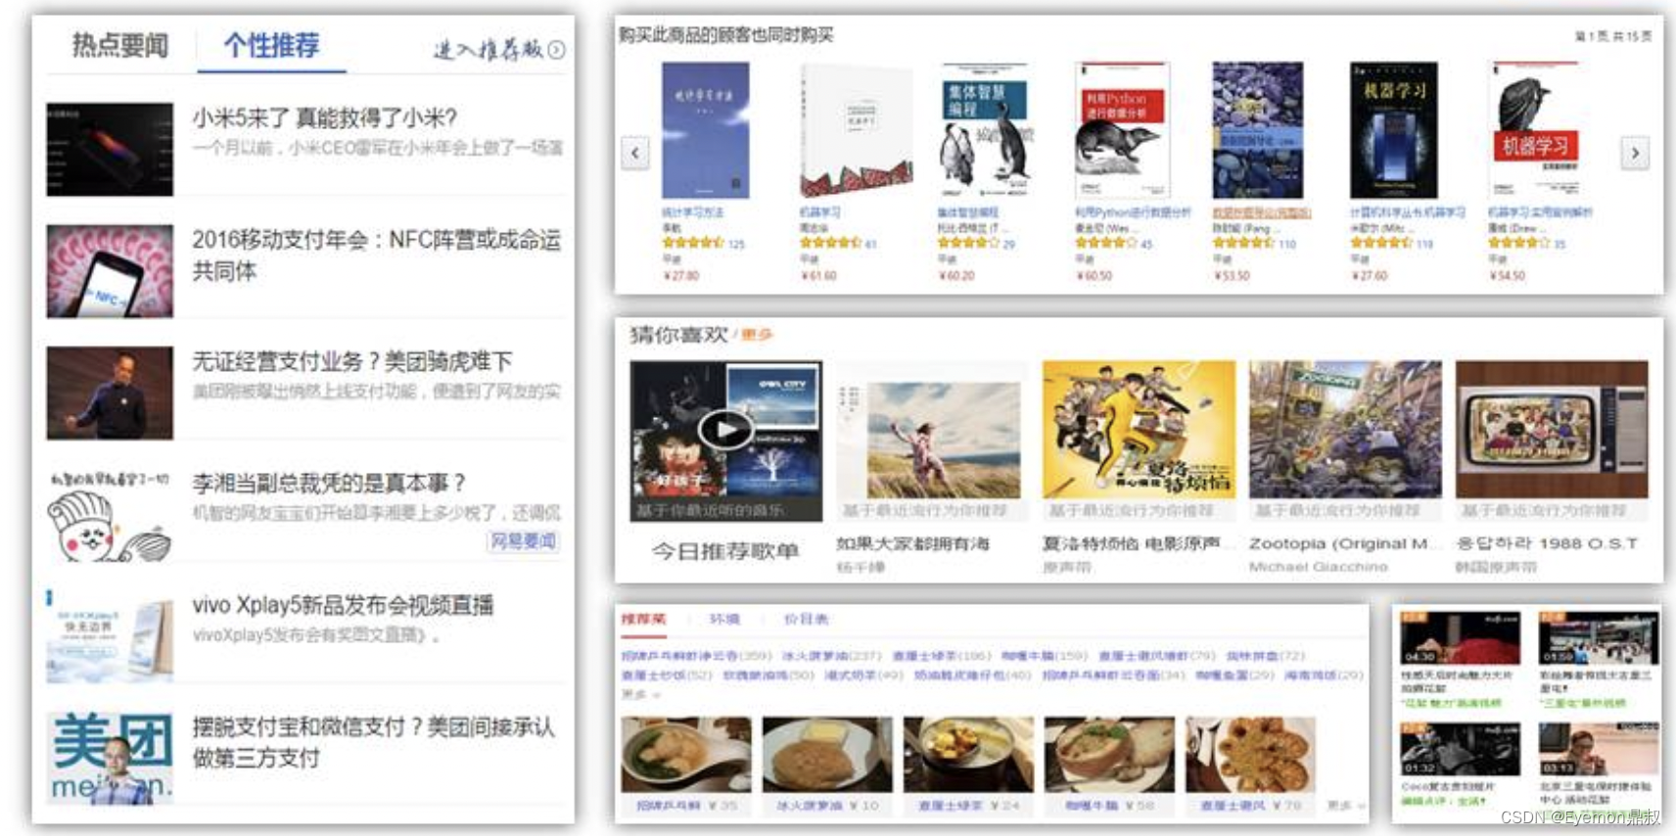Viewport: 1676px width, 836px height.
Task: Play the video thumbnail lasting 04:30
Action: (1460, 637)
